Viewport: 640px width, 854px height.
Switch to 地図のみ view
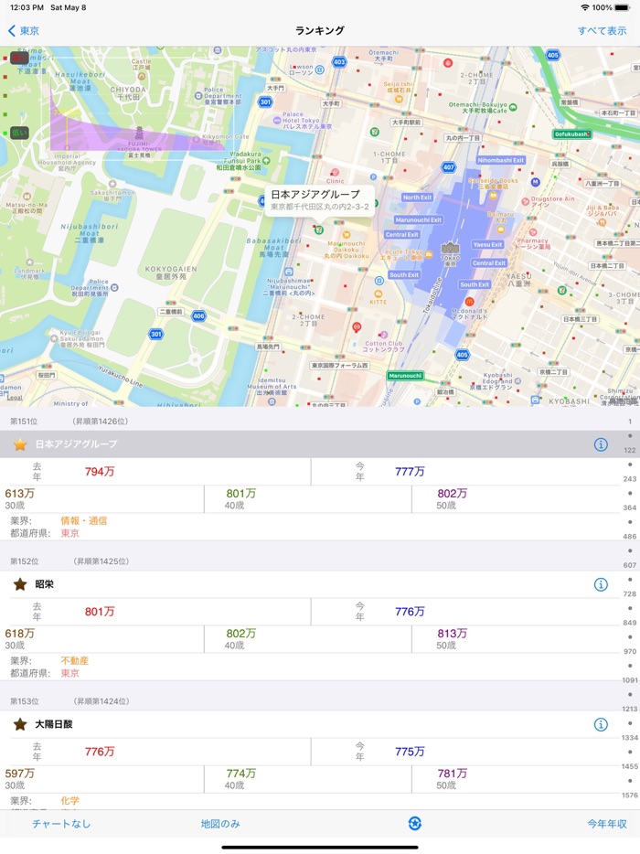[x=220, y=824]
